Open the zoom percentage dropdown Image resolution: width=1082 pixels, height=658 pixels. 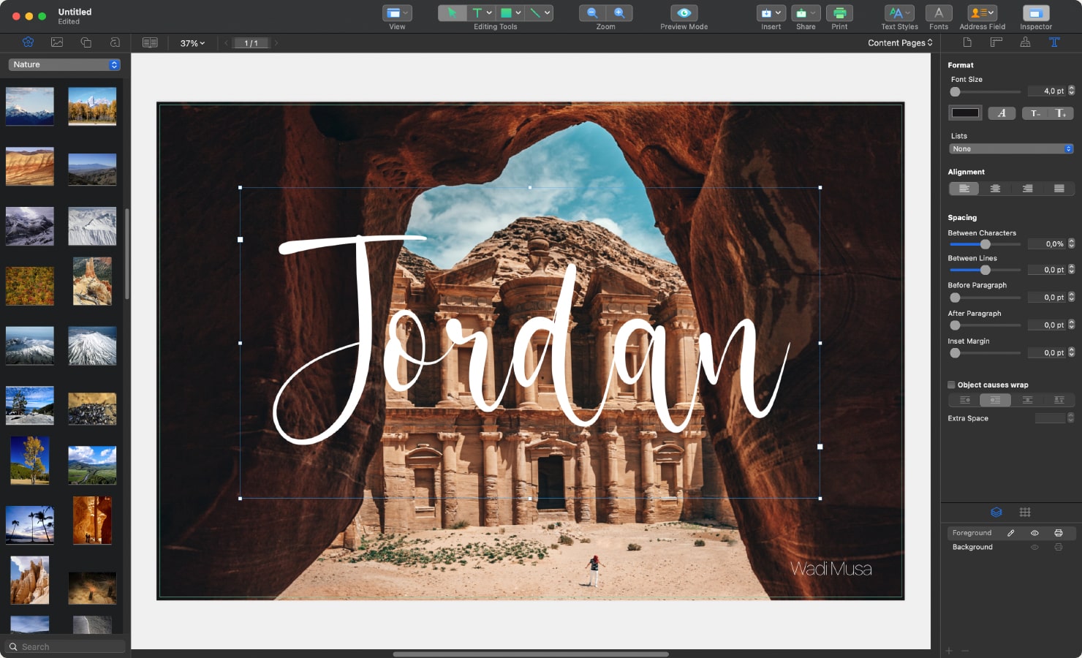coord(191,42)
